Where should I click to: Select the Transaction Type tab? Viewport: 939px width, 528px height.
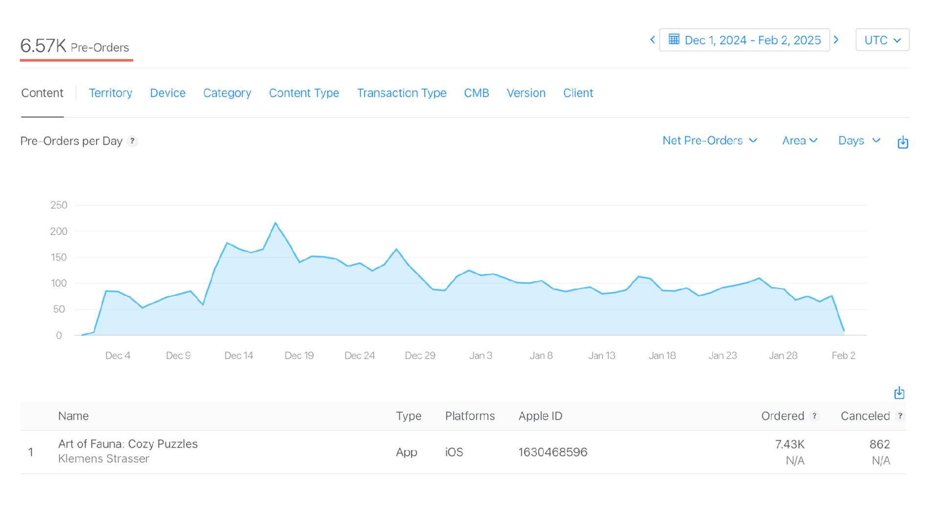[402, 93]
